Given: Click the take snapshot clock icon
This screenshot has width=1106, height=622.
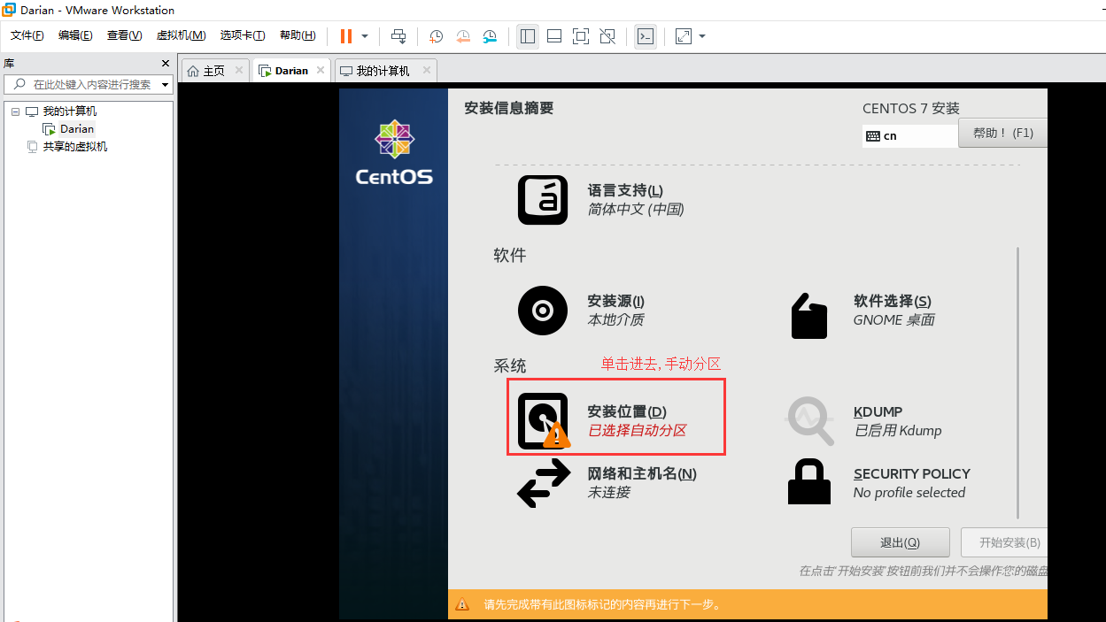Looking at the screenshot, I should click(436, 36).
